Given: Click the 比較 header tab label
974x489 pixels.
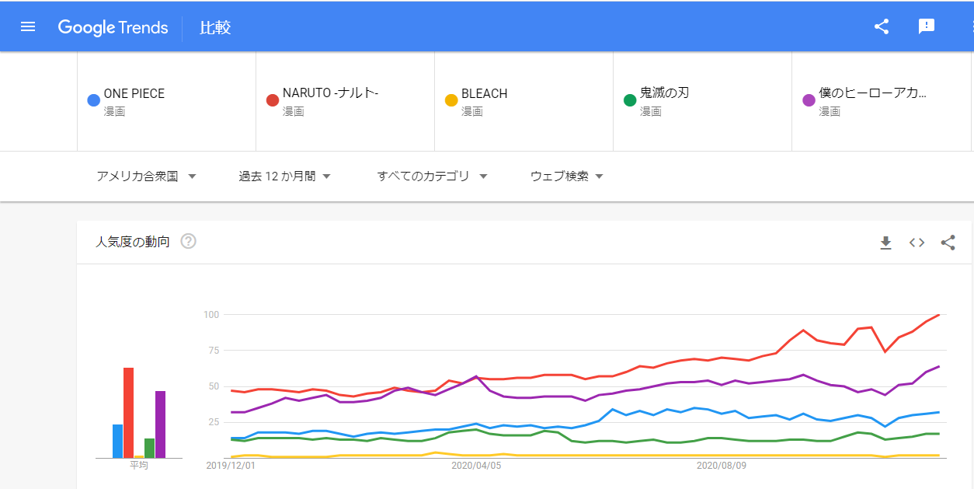Looking at the screenshot, I should pos(215,28).
